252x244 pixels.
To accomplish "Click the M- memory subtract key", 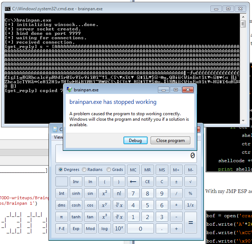I will pos(191,170).
